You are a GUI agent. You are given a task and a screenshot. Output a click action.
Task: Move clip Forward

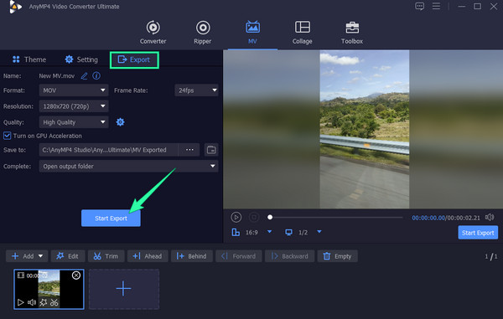(x=239, y=256)
